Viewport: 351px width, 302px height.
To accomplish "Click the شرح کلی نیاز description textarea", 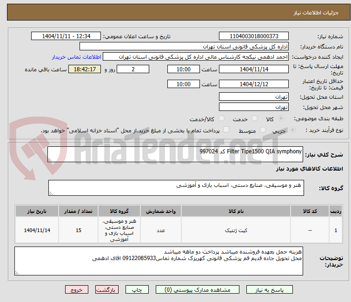I will (175, 154).
